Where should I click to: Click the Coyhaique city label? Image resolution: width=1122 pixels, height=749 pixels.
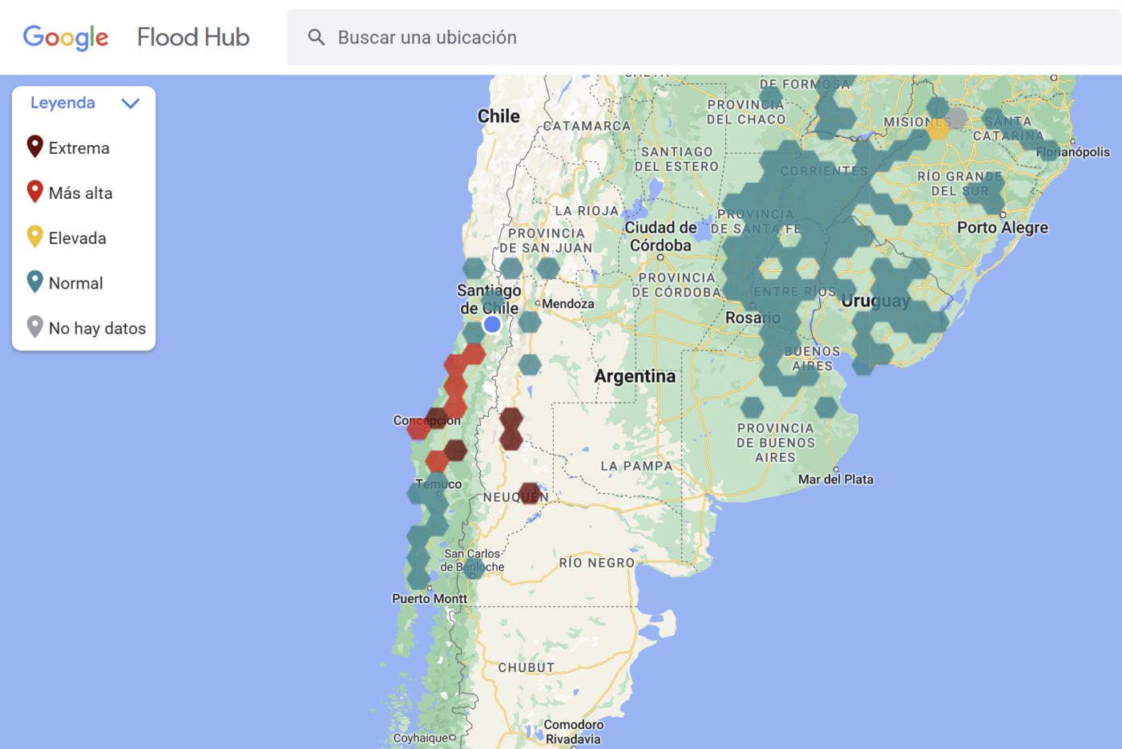click(x=421, y=738)
